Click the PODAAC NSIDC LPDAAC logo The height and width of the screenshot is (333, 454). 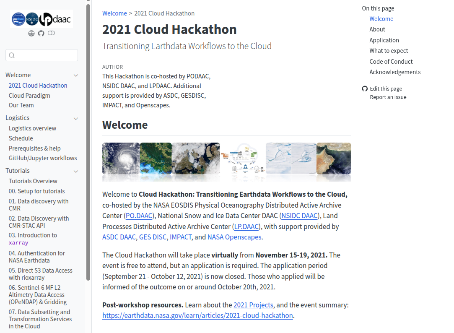(42, 19)
